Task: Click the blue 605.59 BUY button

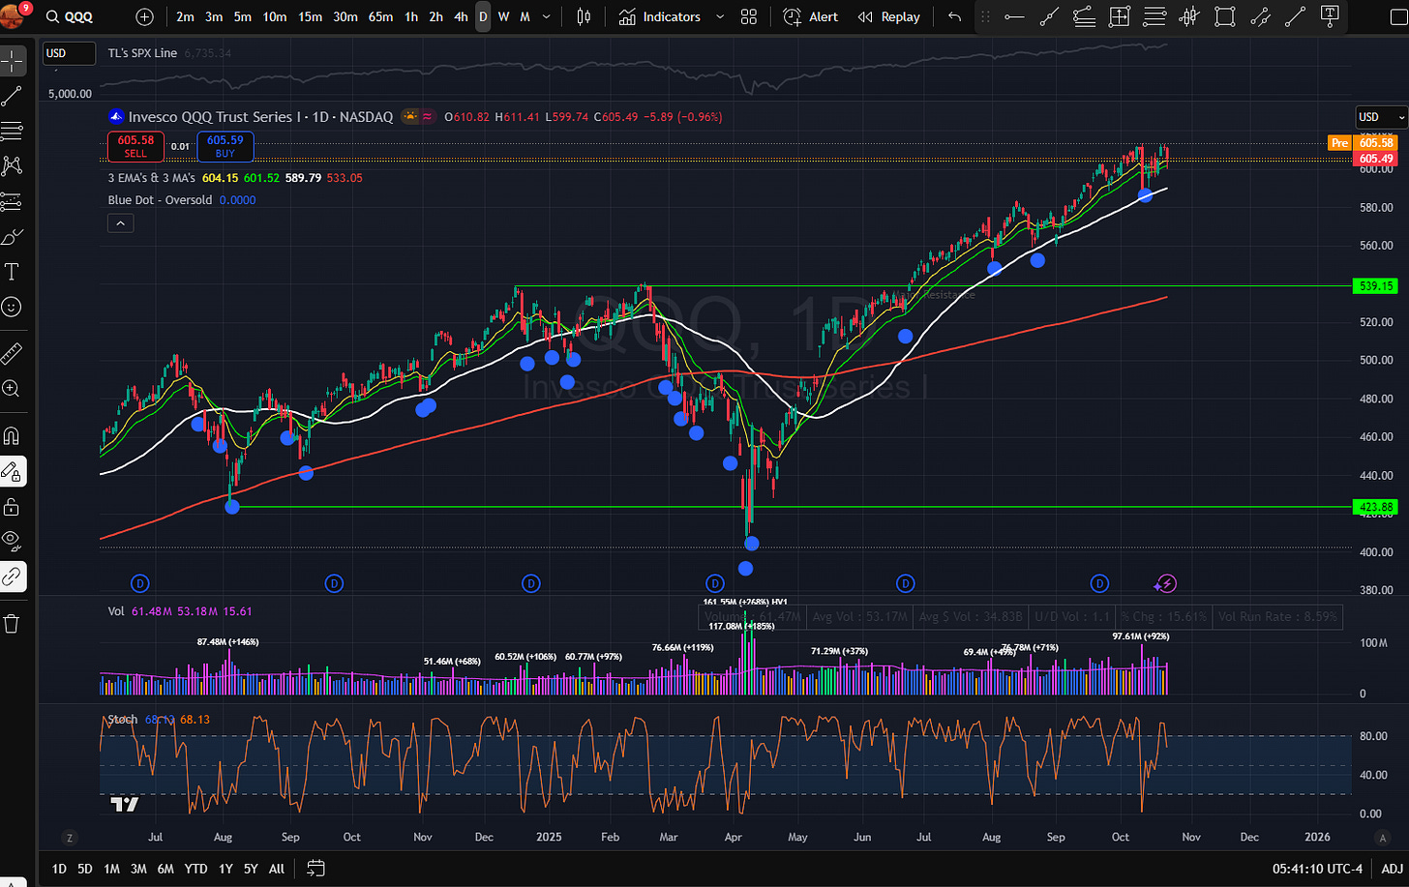Action: click(225, 146)
